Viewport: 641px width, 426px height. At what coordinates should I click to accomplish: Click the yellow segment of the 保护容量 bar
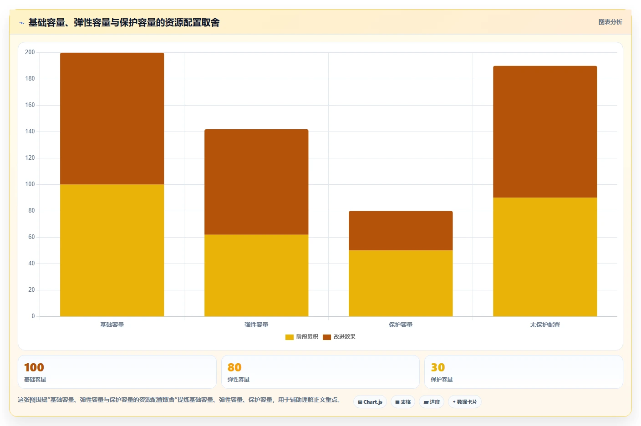[401, 283]
